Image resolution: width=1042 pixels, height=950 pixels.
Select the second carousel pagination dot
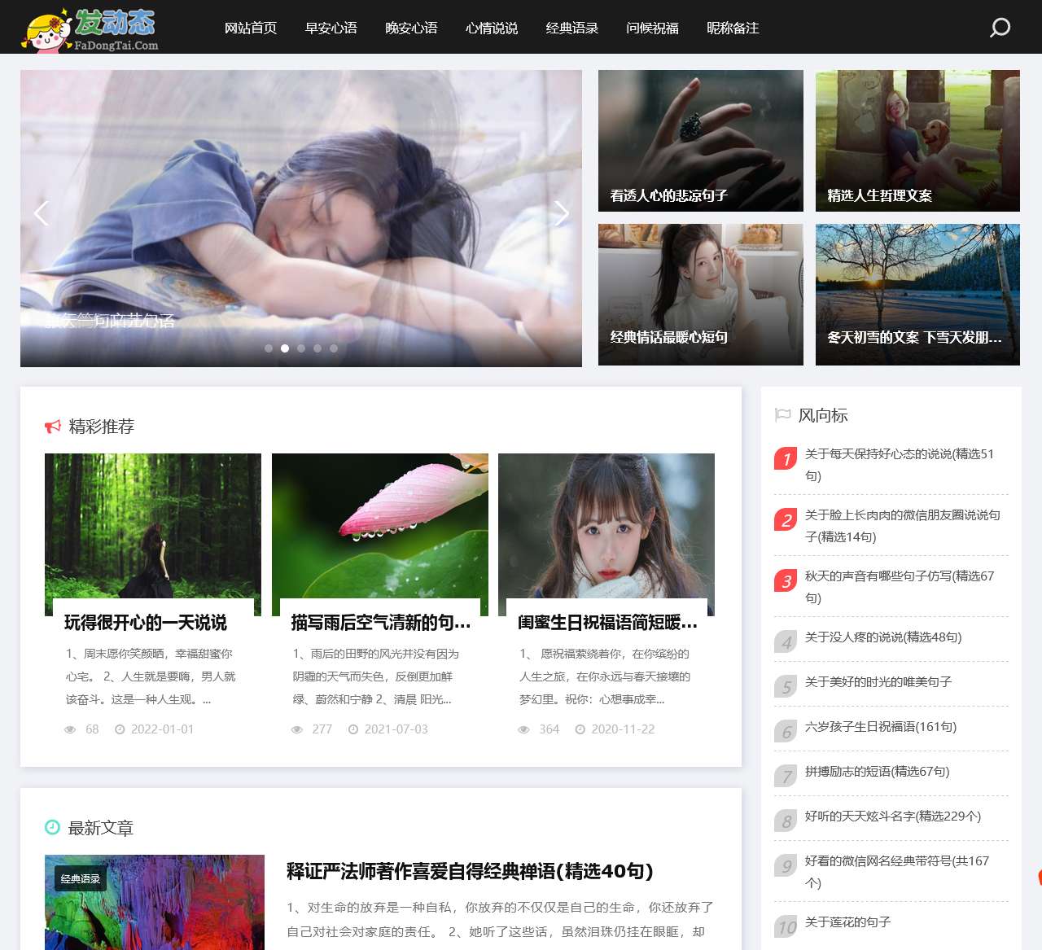click(x=285, y=348)
